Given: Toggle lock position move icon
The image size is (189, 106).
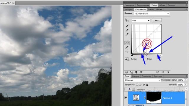Looking at the screenshot, I should (144, 85).
